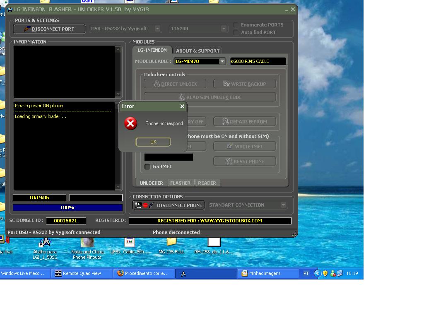The image size is (424, 318).
Task: Click the Write IMEI icon
Action: pyautogui.click(x=229, y=146)
